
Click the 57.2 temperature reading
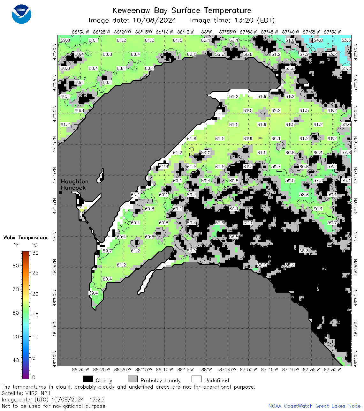pos(332,167)
